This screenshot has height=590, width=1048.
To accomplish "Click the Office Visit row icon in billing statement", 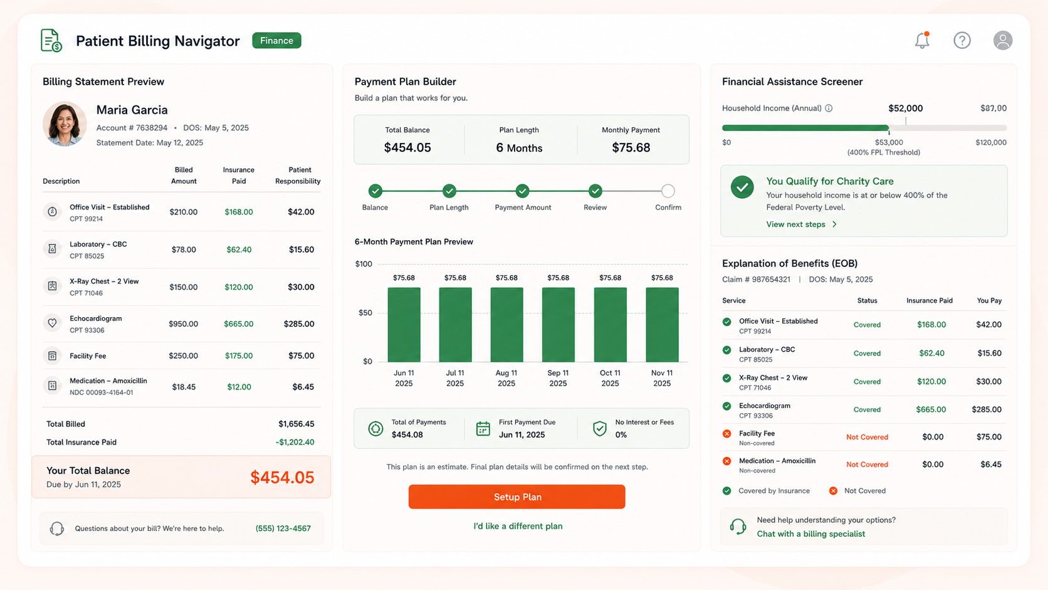I will pyautogui.click(x=53, y=212).
